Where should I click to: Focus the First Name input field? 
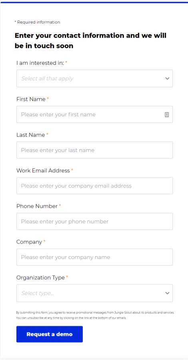pos(94,114)
